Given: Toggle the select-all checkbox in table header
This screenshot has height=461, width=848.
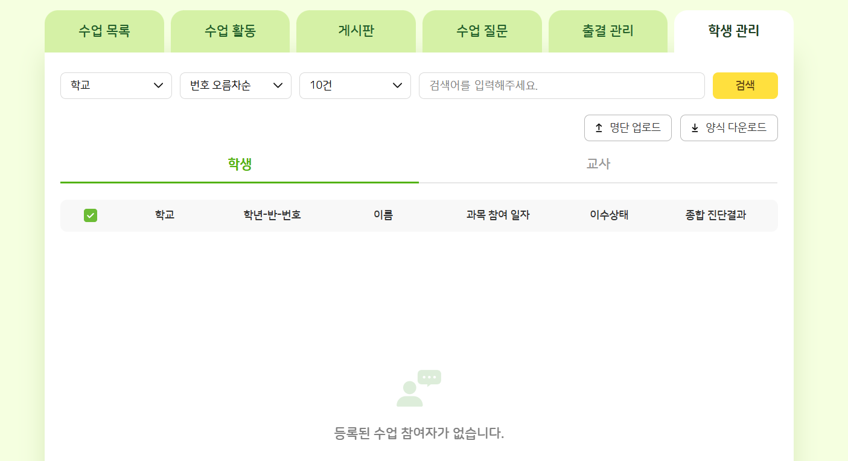Looking at the screenshot, I should pyautogui.click(x=91, y=215).
